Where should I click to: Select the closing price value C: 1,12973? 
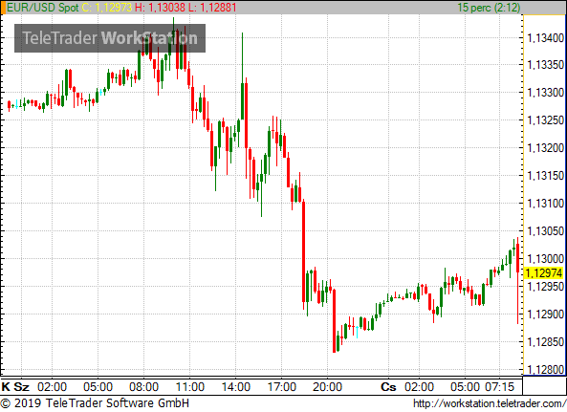(x=107, y=8)
